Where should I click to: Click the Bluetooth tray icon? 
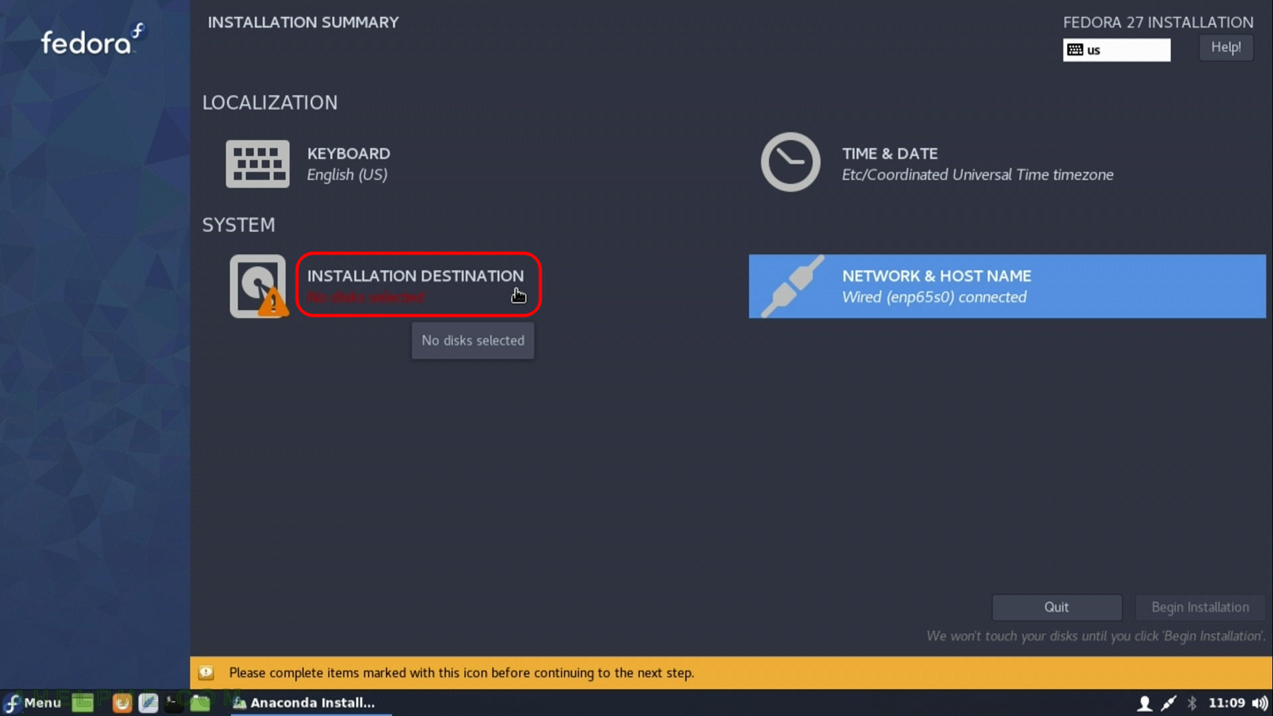point(1192,703)
